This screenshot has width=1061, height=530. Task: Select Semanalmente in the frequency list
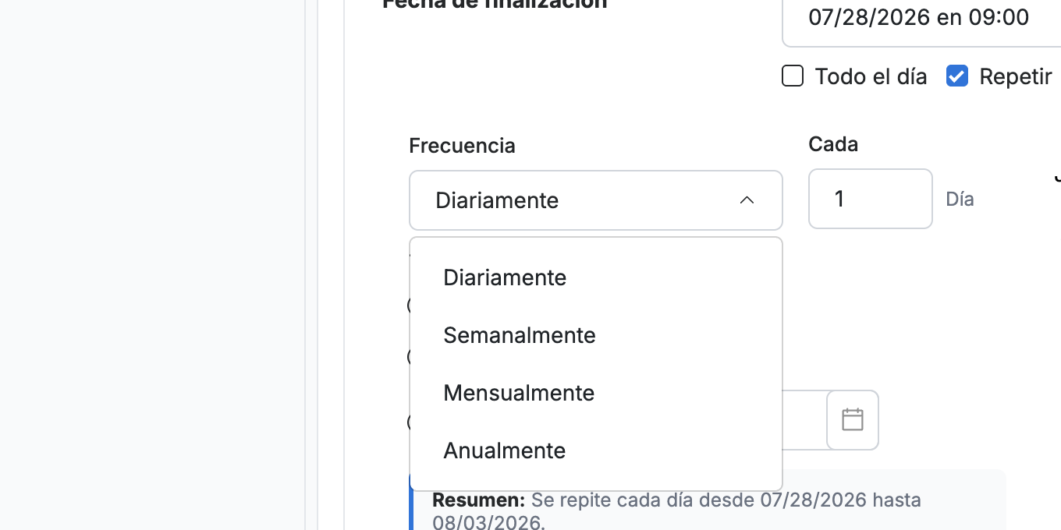pyautogui.click(x=595, y=335)
